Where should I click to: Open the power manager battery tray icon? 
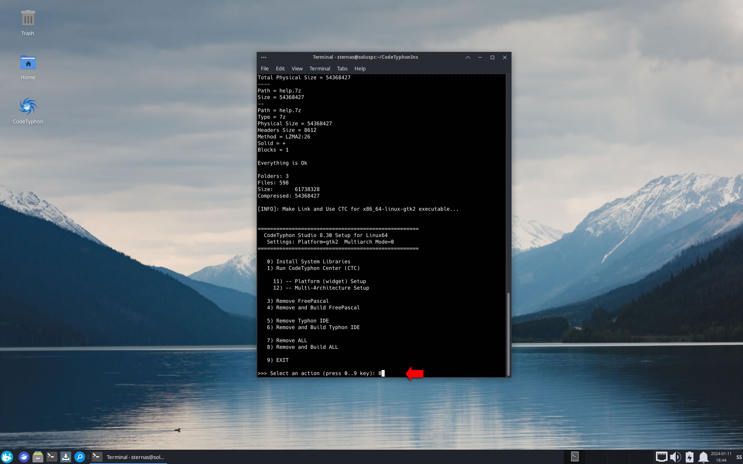coord(689,457)
